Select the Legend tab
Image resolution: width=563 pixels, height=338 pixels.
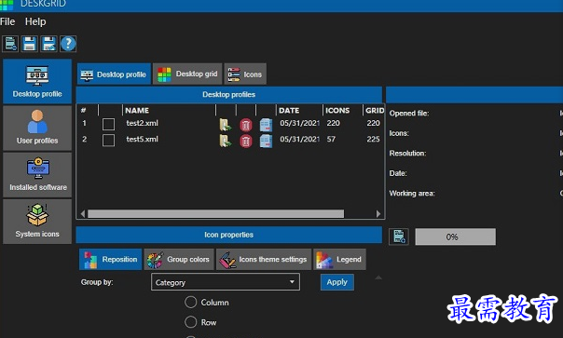(339, 259)
